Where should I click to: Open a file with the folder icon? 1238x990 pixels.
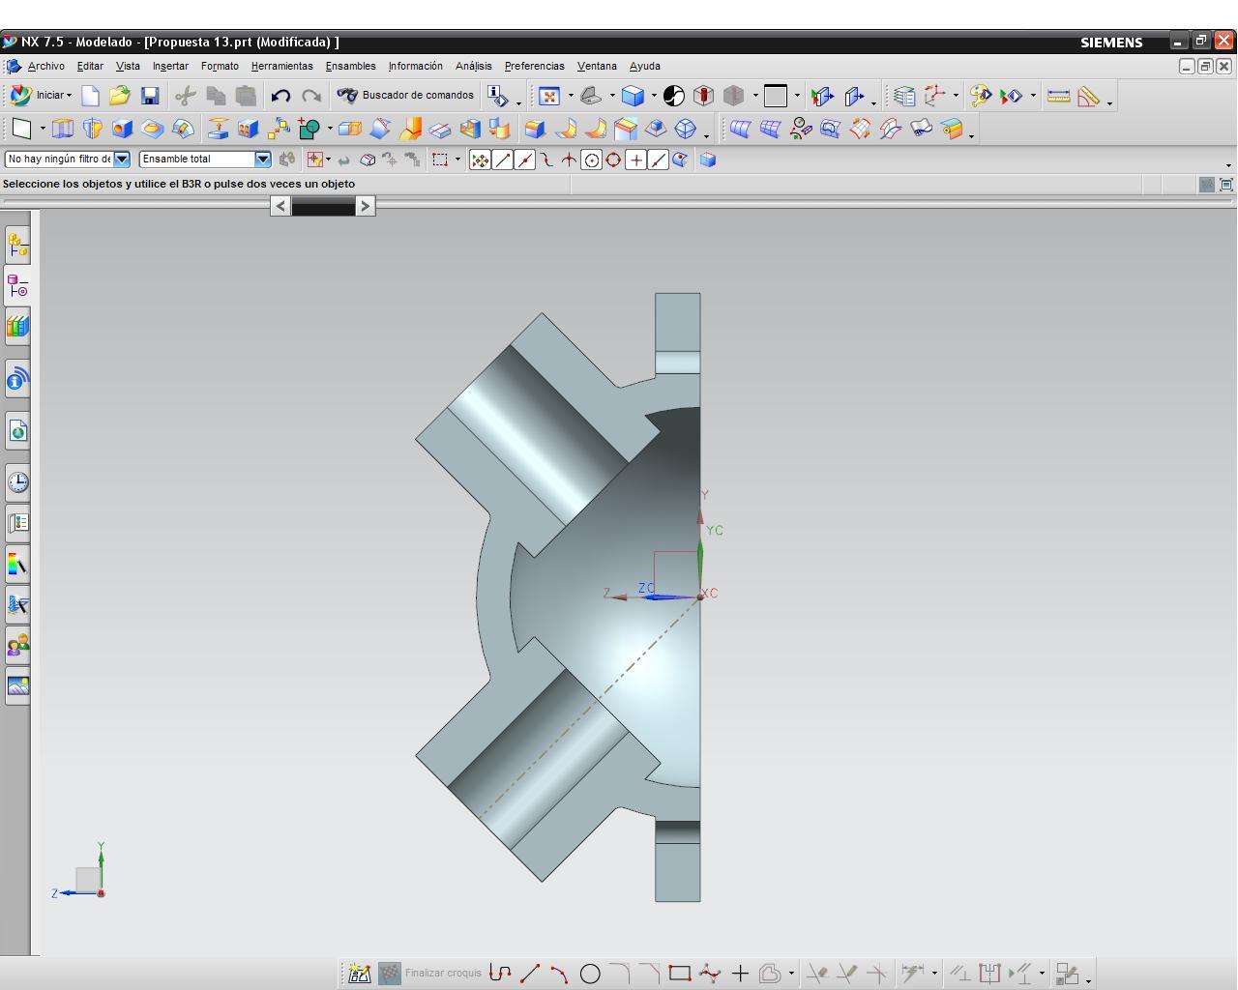coord(119,96)
